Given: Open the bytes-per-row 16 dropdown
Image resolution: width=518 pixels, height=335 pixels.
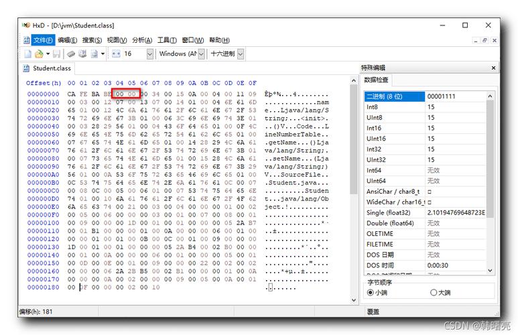Looking at the screenshot, I should (x=150, y=54).
